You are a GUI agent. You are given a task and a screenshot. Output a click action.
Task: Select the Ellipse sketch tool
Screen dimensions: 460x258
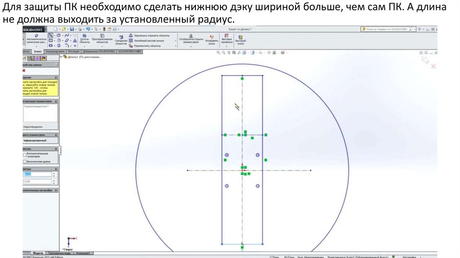point(67,40)
